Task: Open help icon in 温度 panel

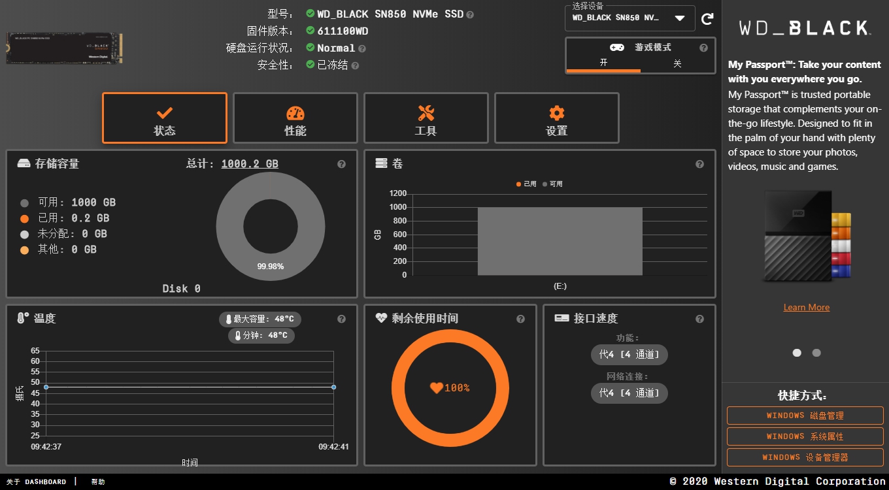Action: [341, 319]
